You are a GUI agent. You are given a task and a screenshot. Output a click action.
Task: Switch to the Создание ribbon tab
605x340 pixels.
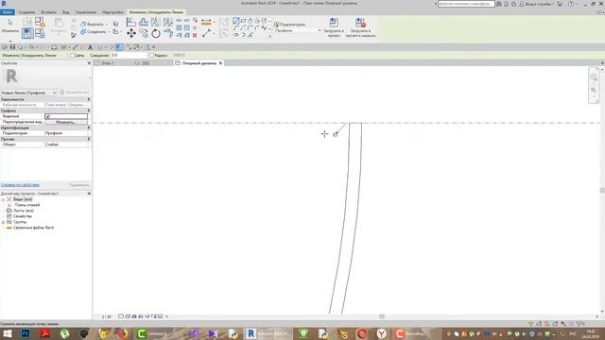26,12
